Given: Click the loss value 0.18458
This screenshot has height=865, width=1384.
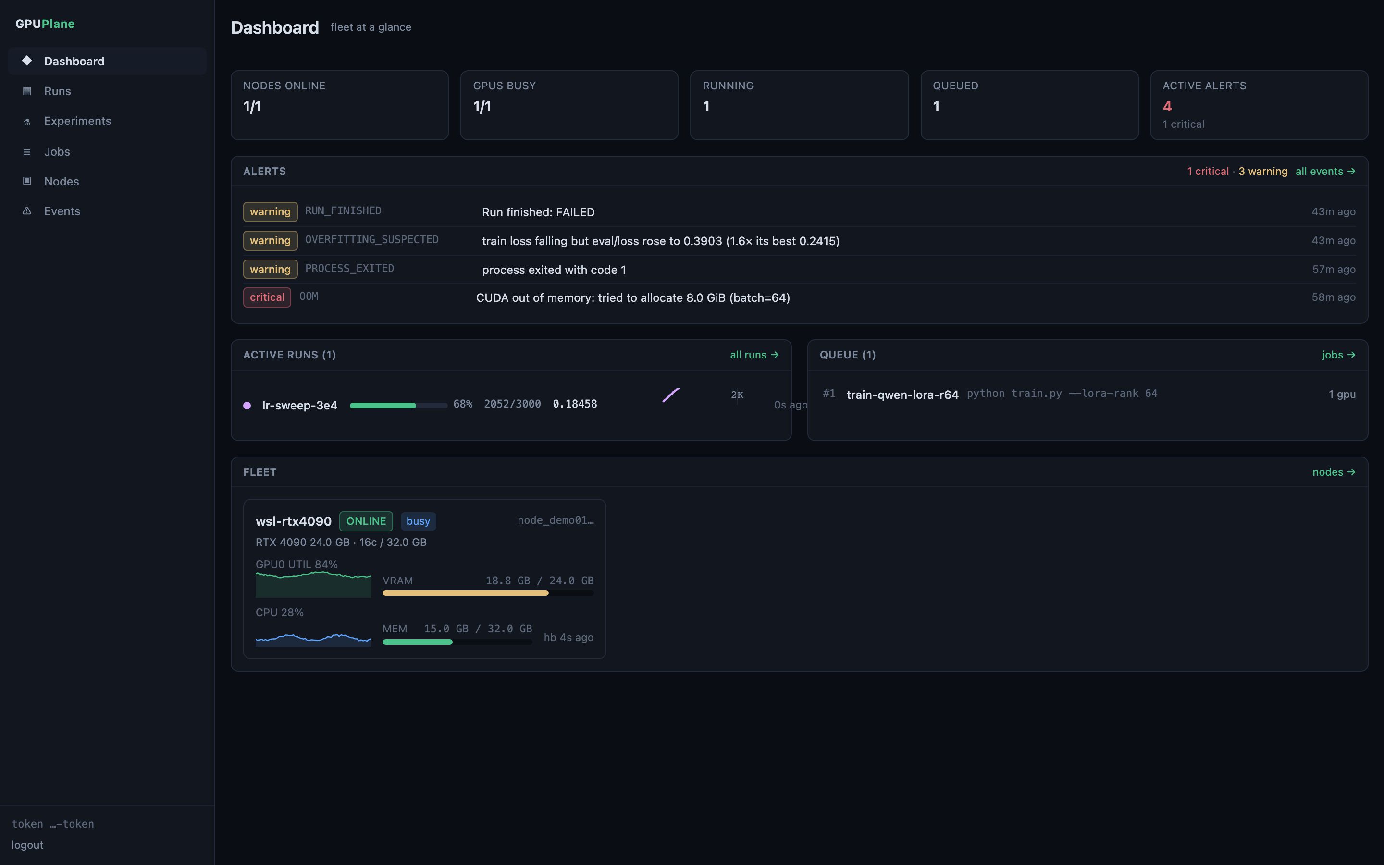Looking at the screenshot, I should [575, 405].
